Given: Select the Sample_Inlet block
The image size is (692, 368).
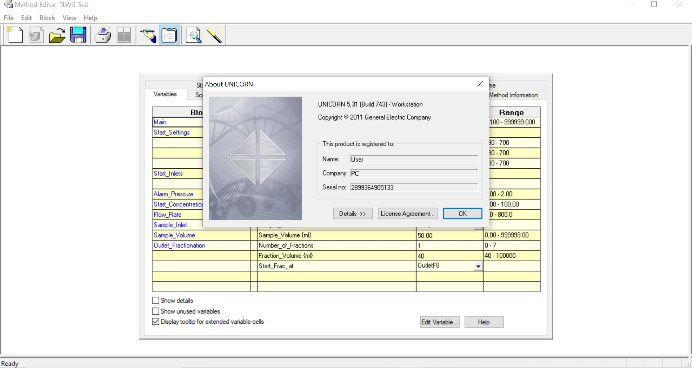Looking at the screenshot, I should click(170, 225).
